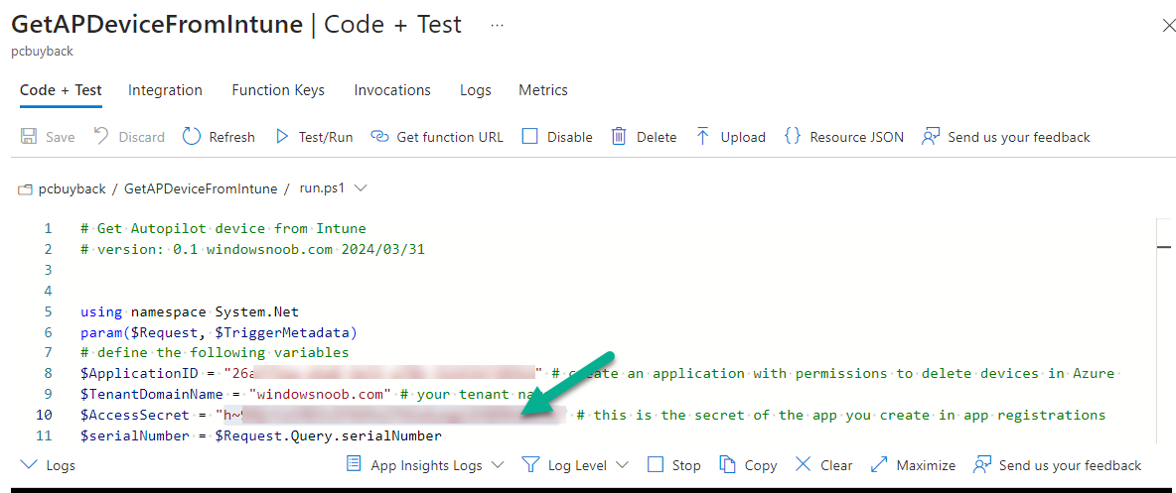Click the pcbuyback breadcrumb folder link
The height and width of the screenshot is (493, 1176).
point(72,188)
